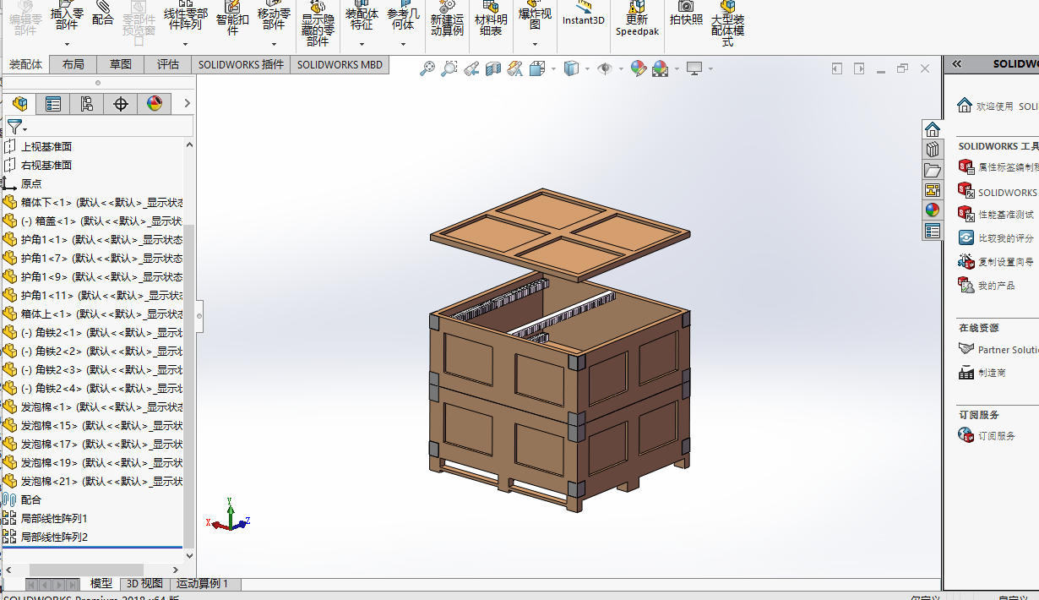Switch to 装配体 ribbon tab
This screenshot has width=1039, height=600.
pyautogui.click(x=25, y=64)
